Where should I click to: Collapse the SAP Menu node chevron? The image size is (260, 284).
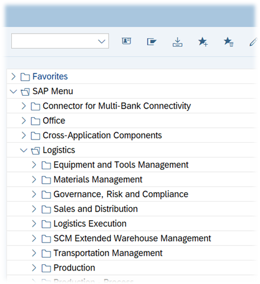point(13,91)
